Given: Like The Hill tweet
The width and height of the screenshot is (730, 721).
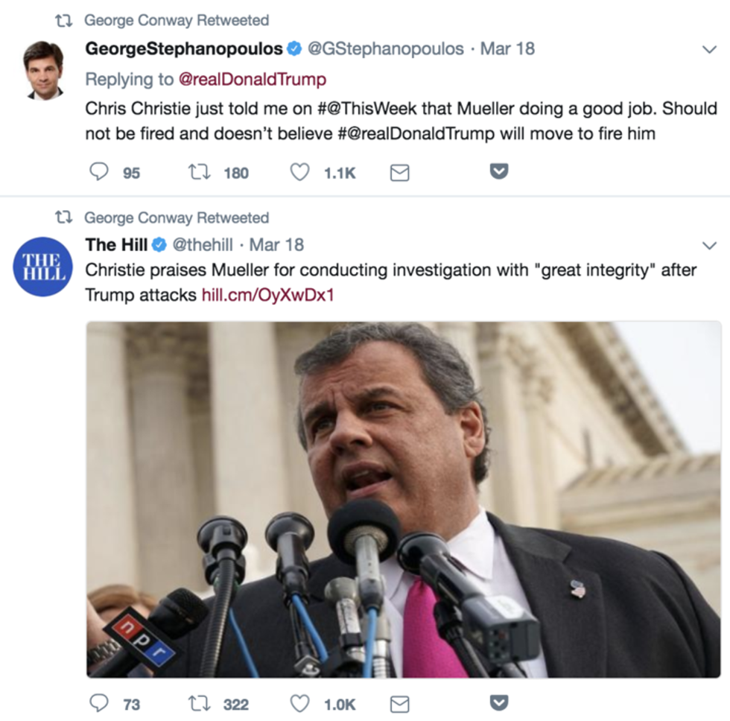Looking at the screenshot, I should click(299, 704).
